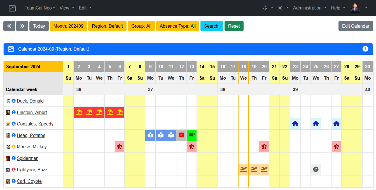376x190 pixels.
Task: Click the calendar icon in the blue header bar
Action: pyautogui.click(x=11, y=49)
